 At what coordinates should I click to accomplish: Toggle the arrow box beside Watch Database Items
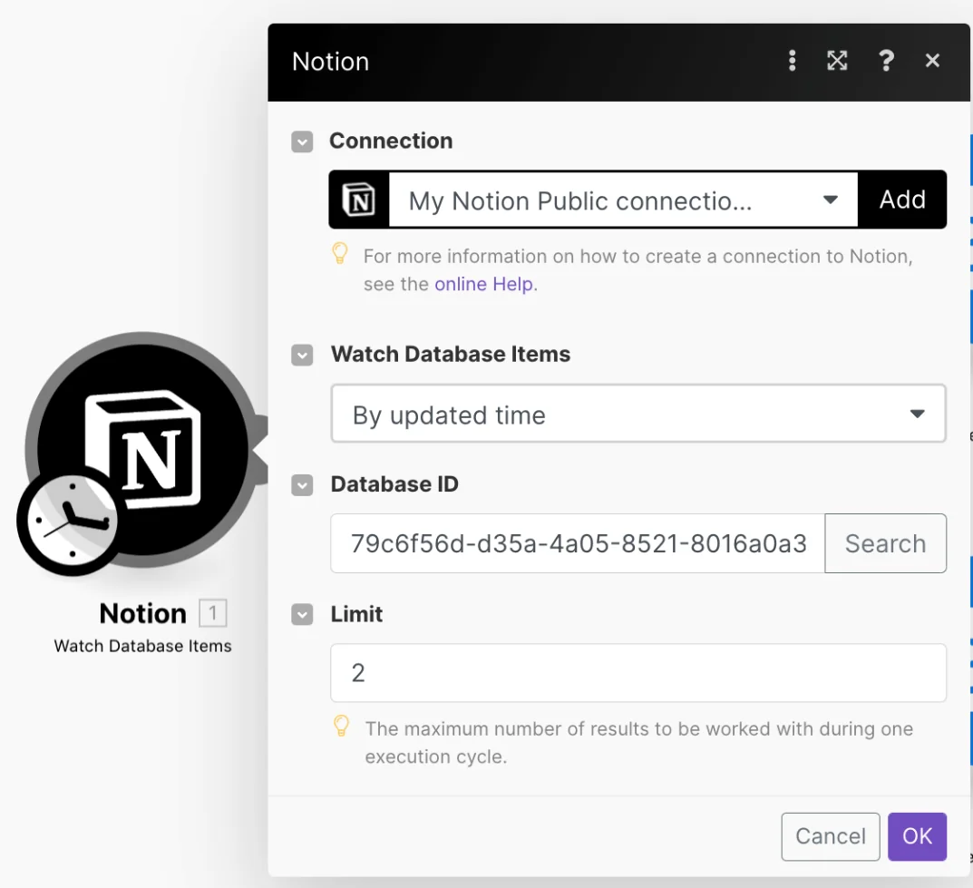coord(302,356)
